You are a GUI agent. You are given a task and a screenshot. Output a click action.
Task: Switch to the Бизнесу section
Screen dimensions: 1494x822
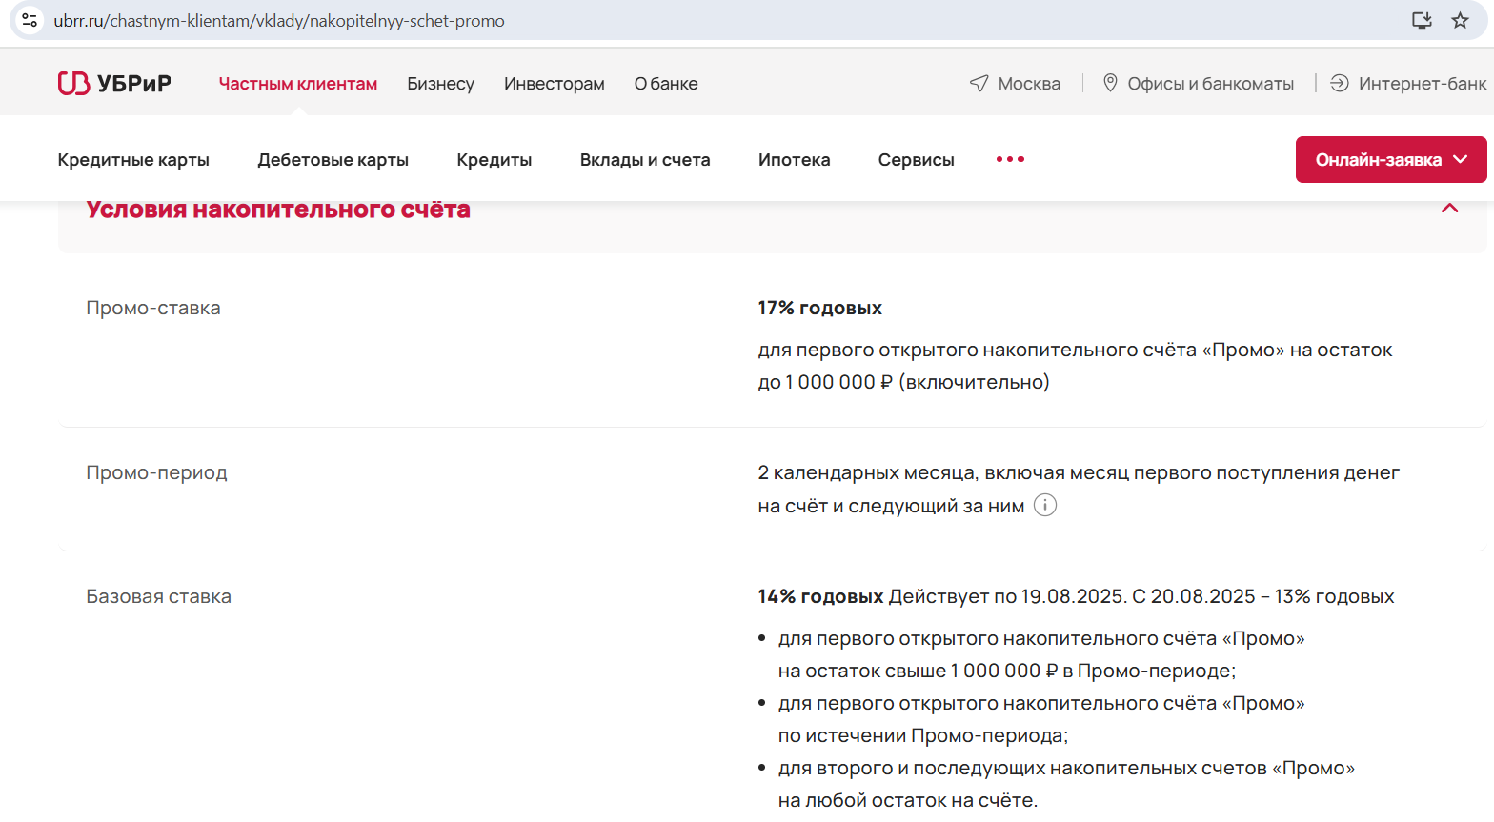coord(440,84)
